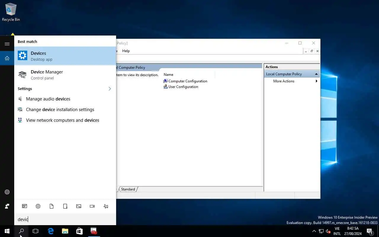Open the Help menu in policy editor

126,51
